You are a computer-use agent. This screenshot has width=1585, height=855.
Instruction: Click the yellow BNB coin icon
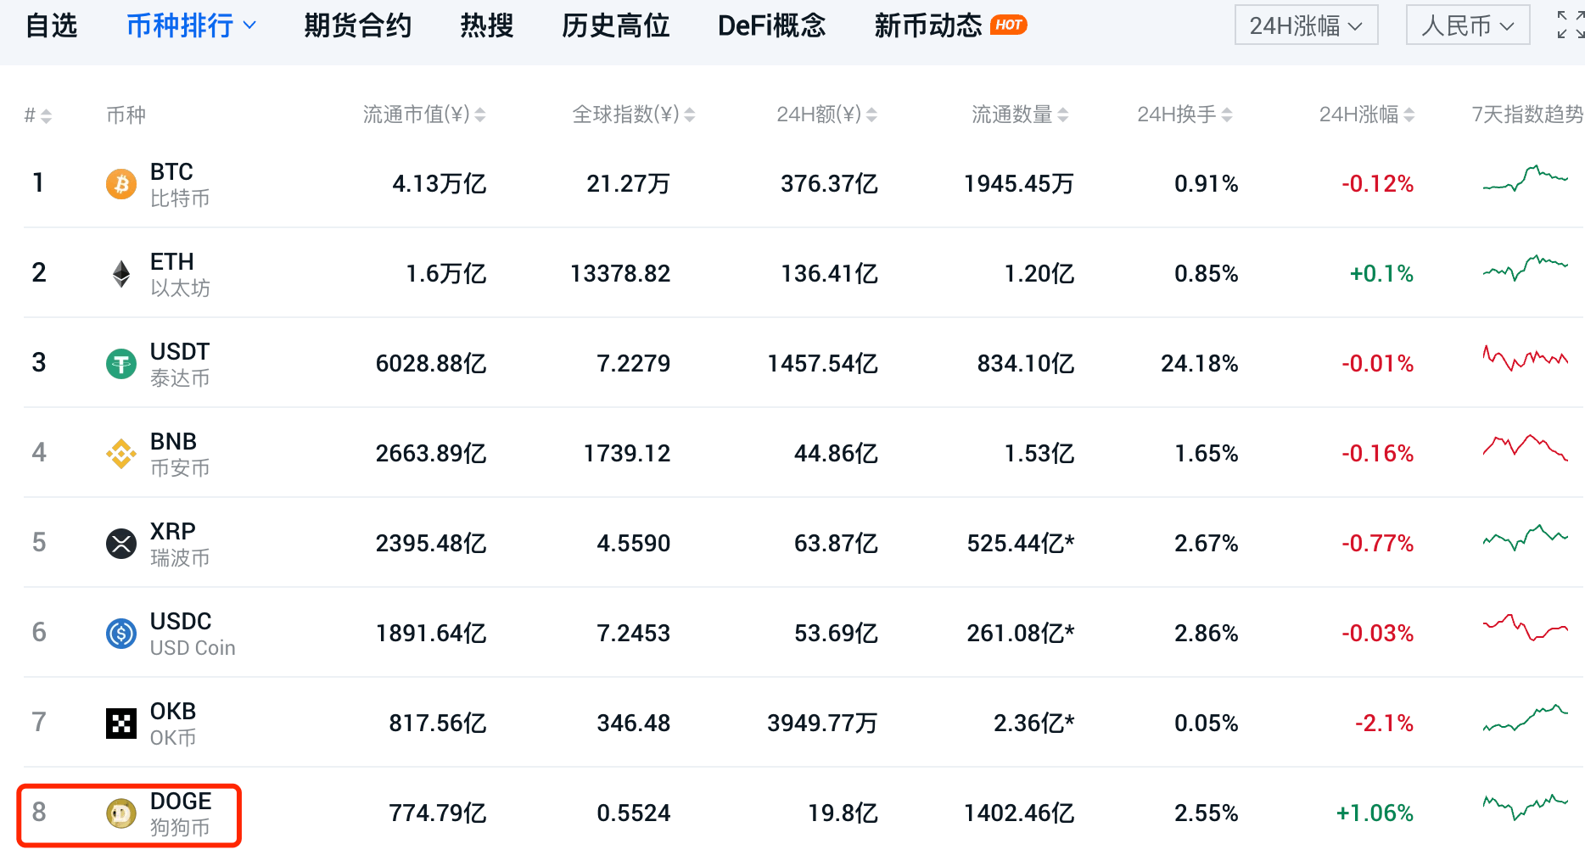click(120, 454)
